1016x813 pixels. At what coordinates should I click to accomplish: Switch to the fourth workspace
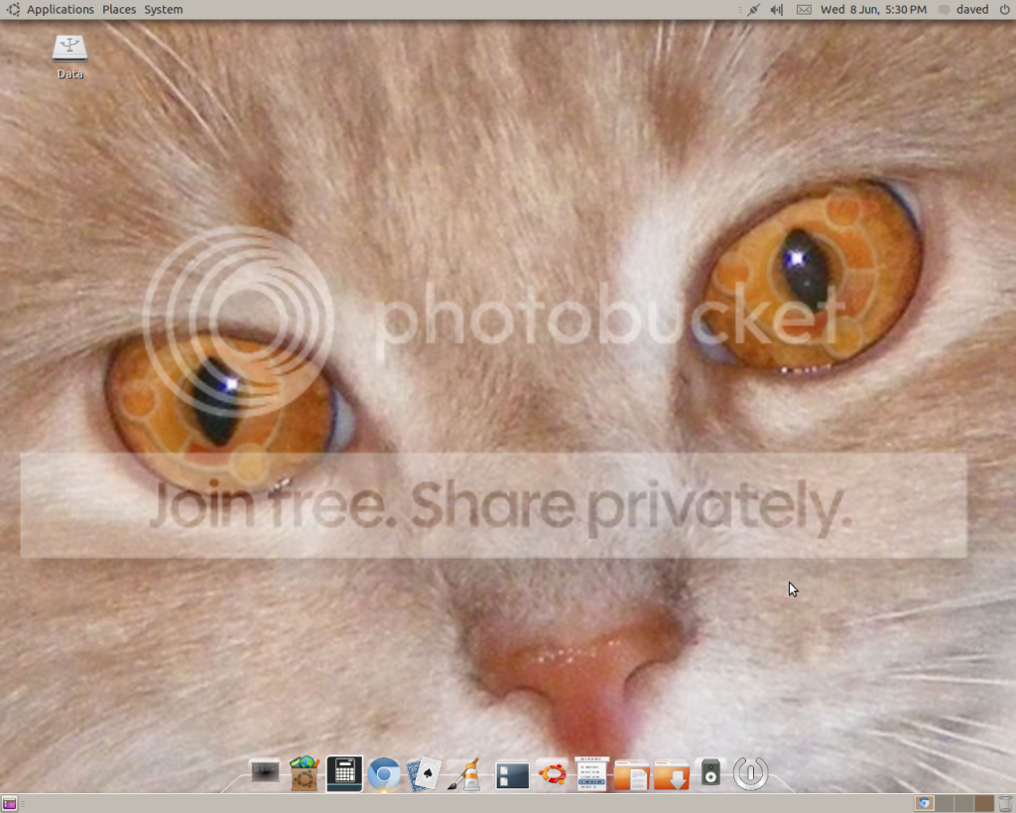984,804
